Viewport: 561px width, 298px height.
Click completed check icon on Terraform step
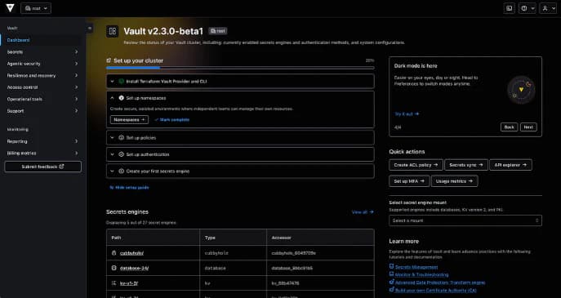122,82
